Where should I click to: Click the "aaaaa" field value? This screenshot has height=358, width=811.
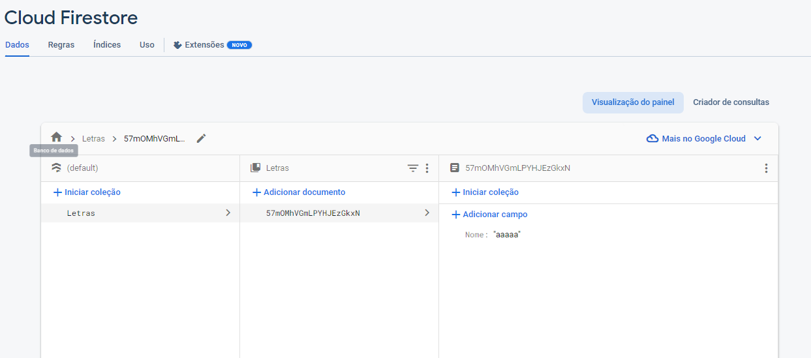click(507, 235)
